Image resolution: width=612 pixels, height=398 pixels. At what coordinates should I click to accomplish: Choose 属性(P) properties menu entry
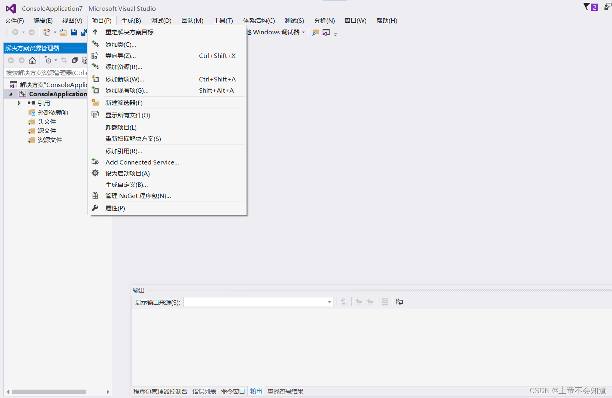point(167,208)
